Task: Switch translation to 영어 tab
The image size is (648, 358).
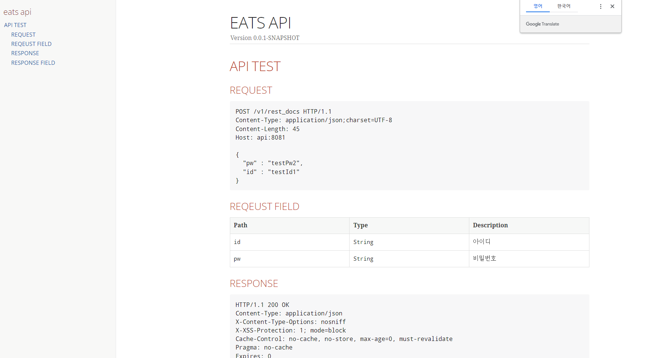Action: click(x=538, y=6)
